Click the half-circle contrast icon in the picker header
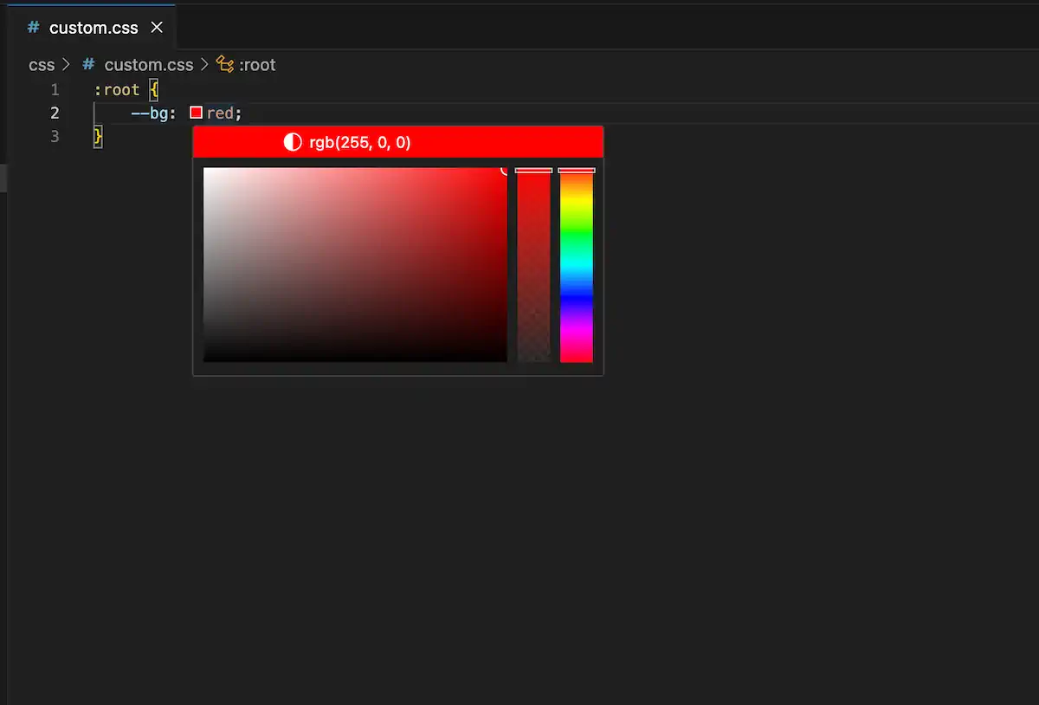Image resolution: width=1039 pixels, height=705 pixels. (292, 142)
